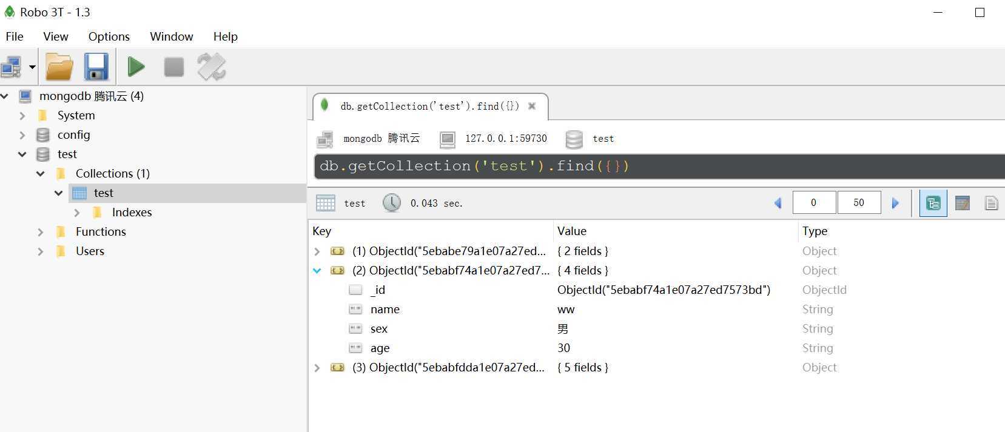
Task: Collapse the mongodb 腾讯云 connection node
Action: [5, 96]
